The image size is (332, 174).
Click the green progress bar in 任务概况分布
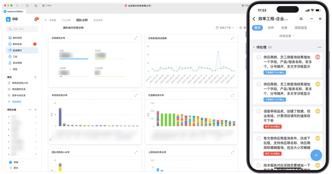pos(109,59)
